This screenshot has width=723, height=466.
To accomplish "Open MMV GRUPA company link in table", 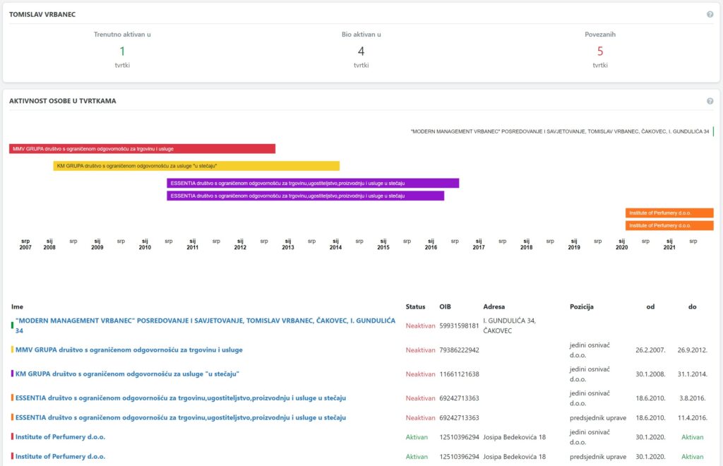I will click(x=129, y=349).
